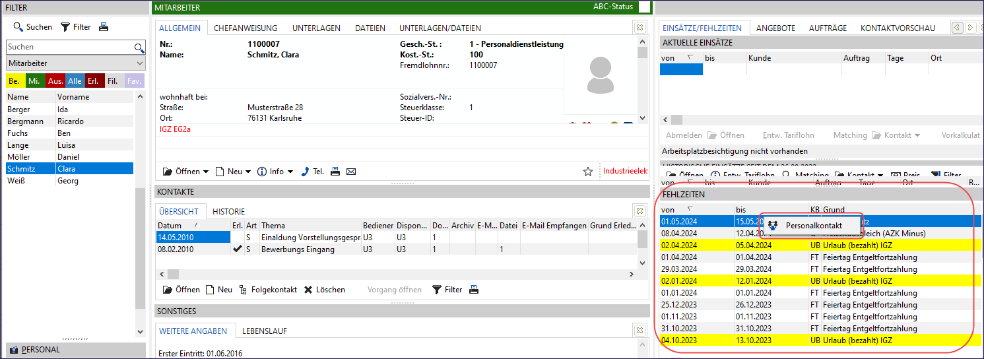Toggle the Alle status filter
This screenshot has height=359, width=984.
(x=75, y=81)
